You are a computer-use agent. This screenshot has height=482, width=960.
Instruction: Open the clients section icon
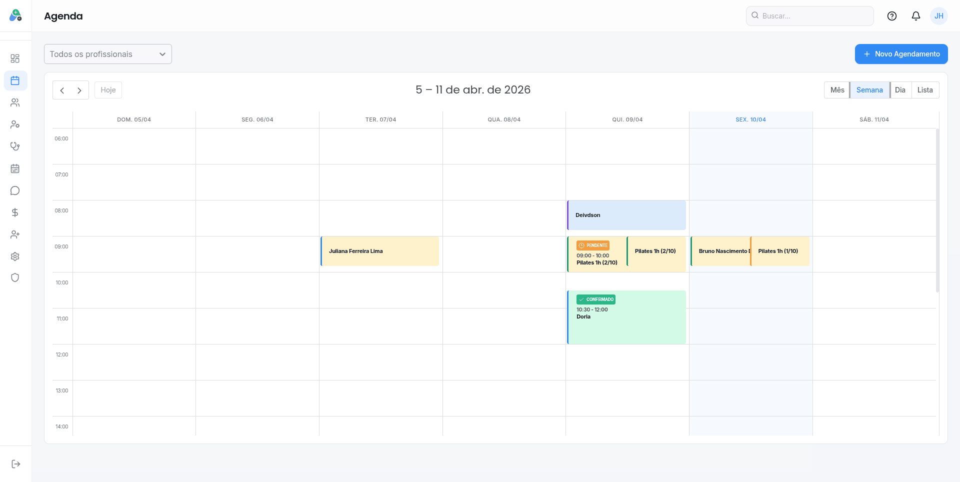point(15,102)
